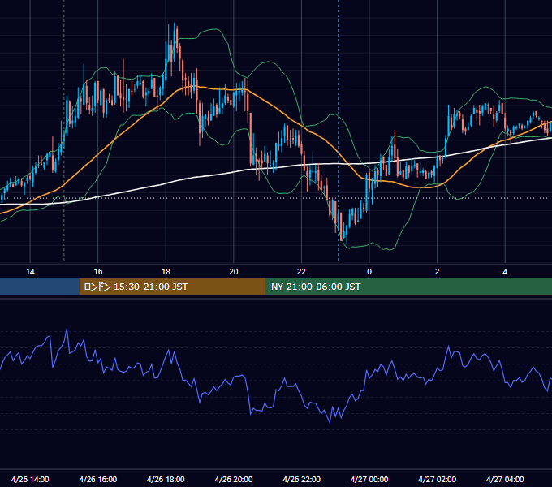The image size is (552, 487).
Task: Click the 22 hour label on the price axis
Action: pyautogui.click(x=302, y=272)
